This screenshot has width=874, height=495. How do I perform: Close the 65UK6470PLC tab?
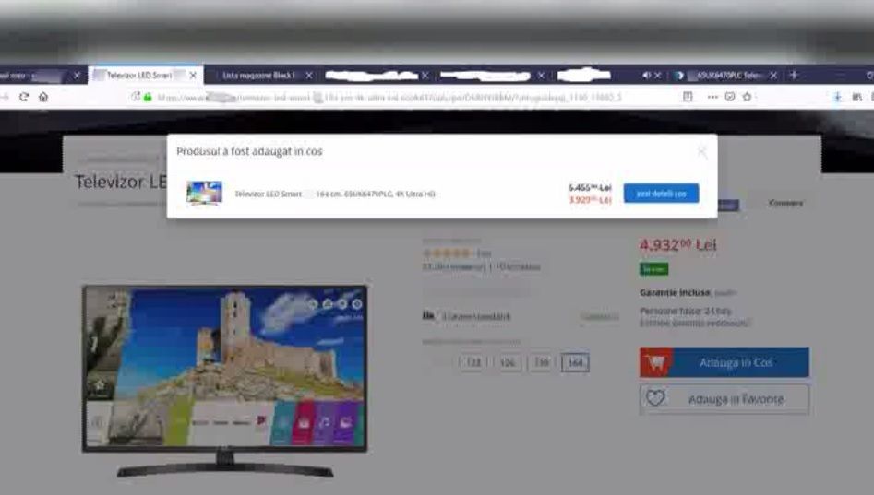click(773, 76)
